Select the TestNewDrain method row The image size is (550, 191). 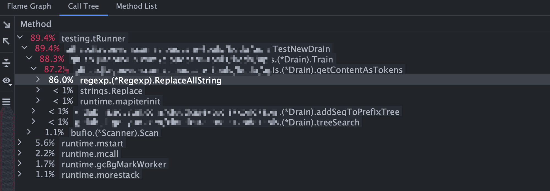click(301, 49)
